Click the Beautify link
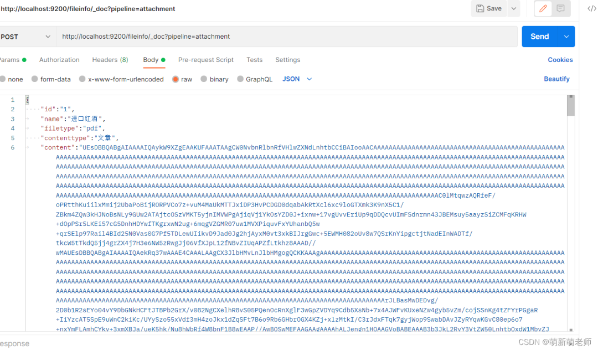 (x=556, y=79)
